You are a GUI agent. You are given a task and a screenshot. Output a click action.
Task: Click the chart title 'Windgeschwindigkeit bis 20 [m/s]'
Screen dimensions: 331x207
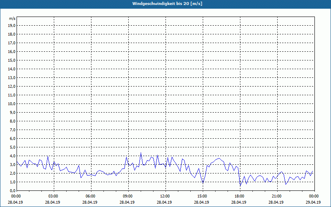(167, 4)
